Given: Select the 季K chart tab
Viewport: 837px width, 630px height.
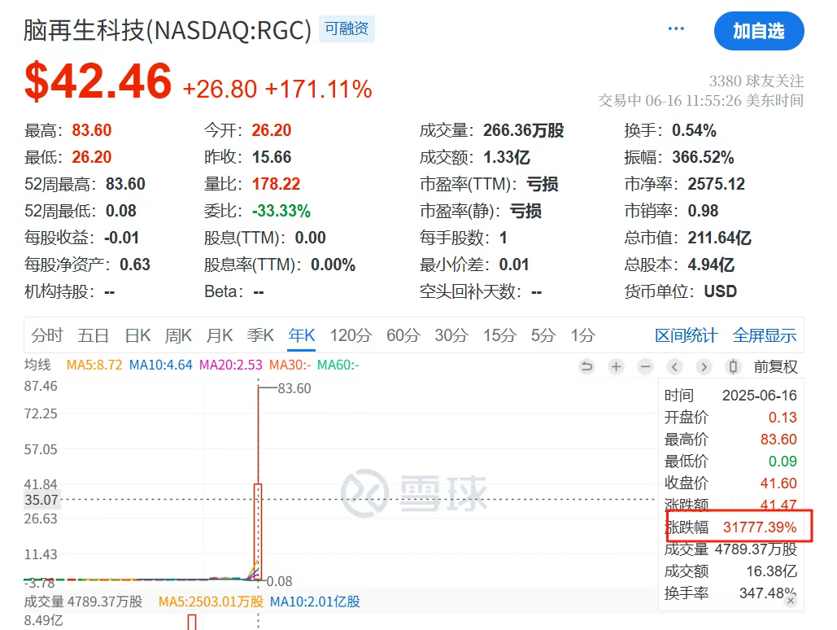Looking at the screenshot, I should coord(260,335).
